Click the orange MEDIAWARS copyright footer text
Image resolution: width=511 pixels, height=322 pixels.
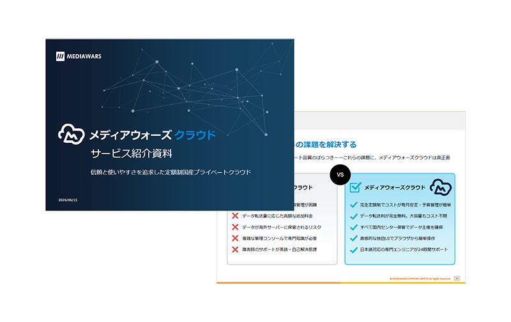[x=420, y=279]
